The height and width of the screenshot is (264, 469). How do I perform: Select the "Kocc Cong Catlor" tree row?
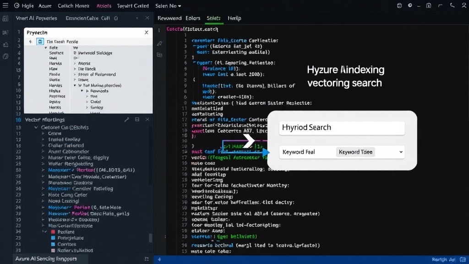68,195
